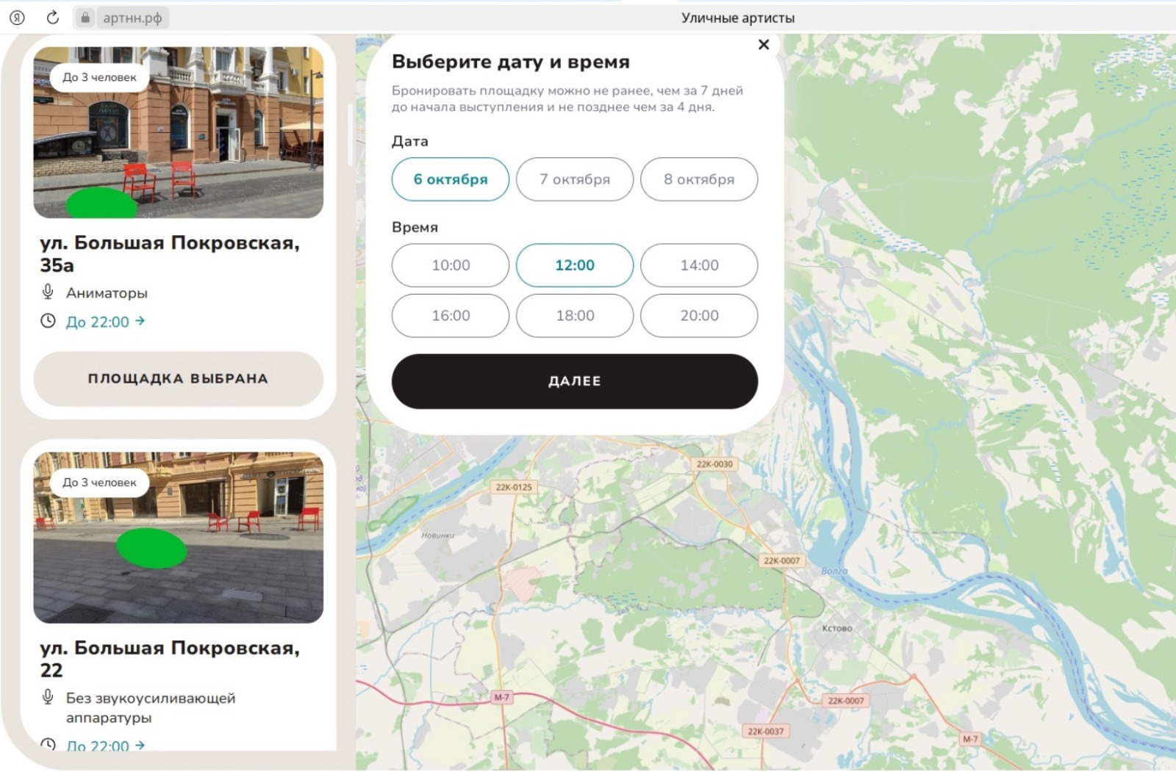Reload the page with the refresh icon

click(x=52, y=18)
